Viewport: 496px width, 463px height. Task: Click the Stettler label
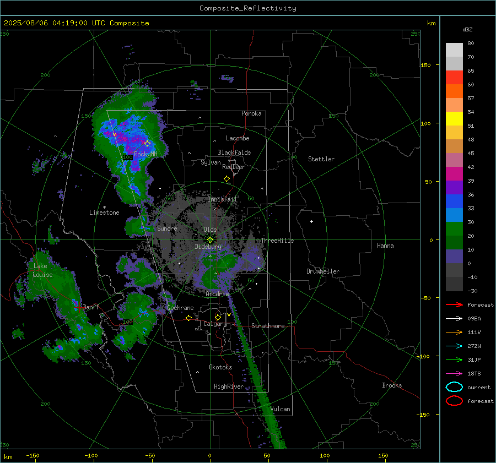pyautogui.click(x=321, y=159)
